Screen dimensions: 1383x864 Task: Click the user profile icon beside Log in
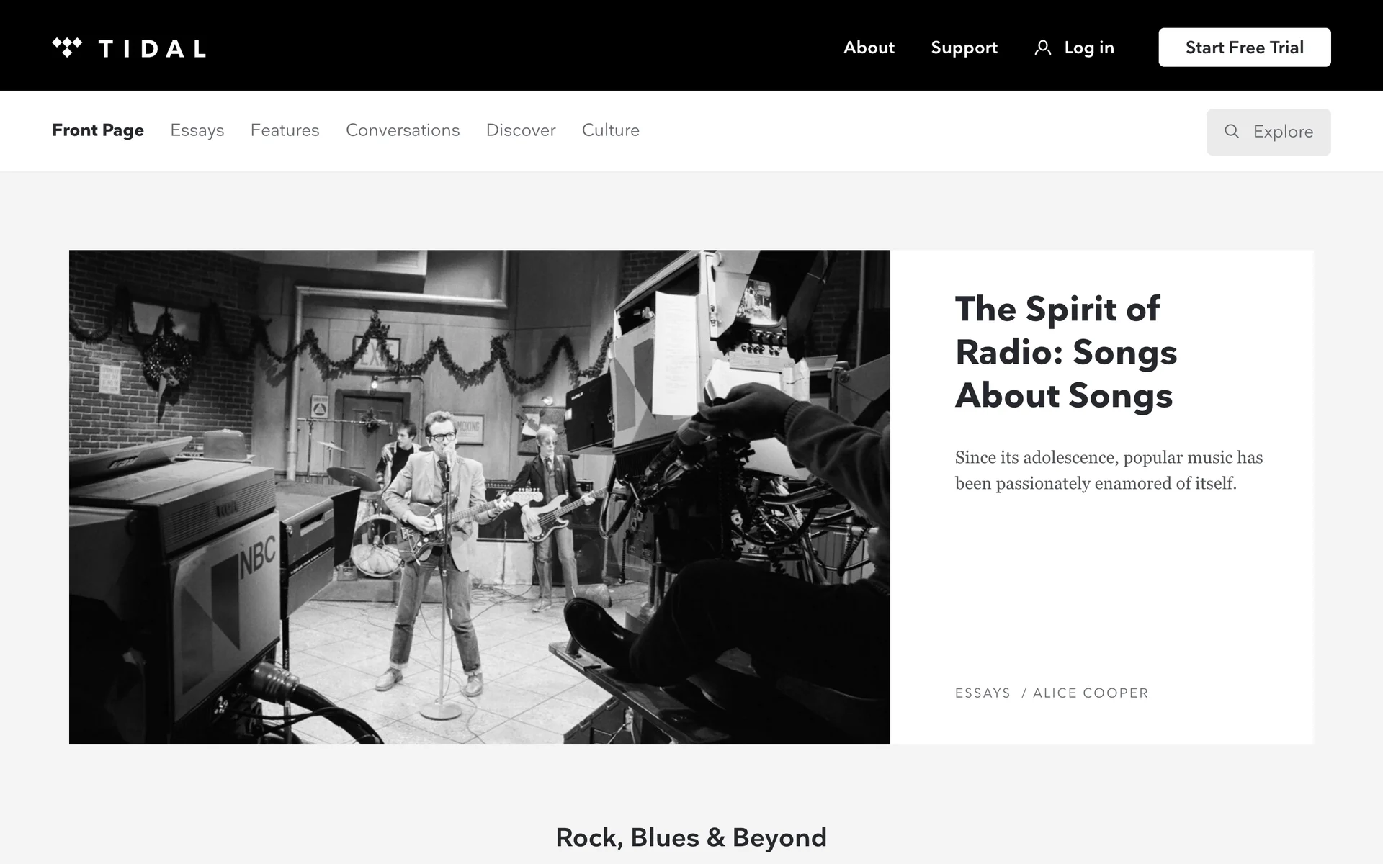[1042, 48]
